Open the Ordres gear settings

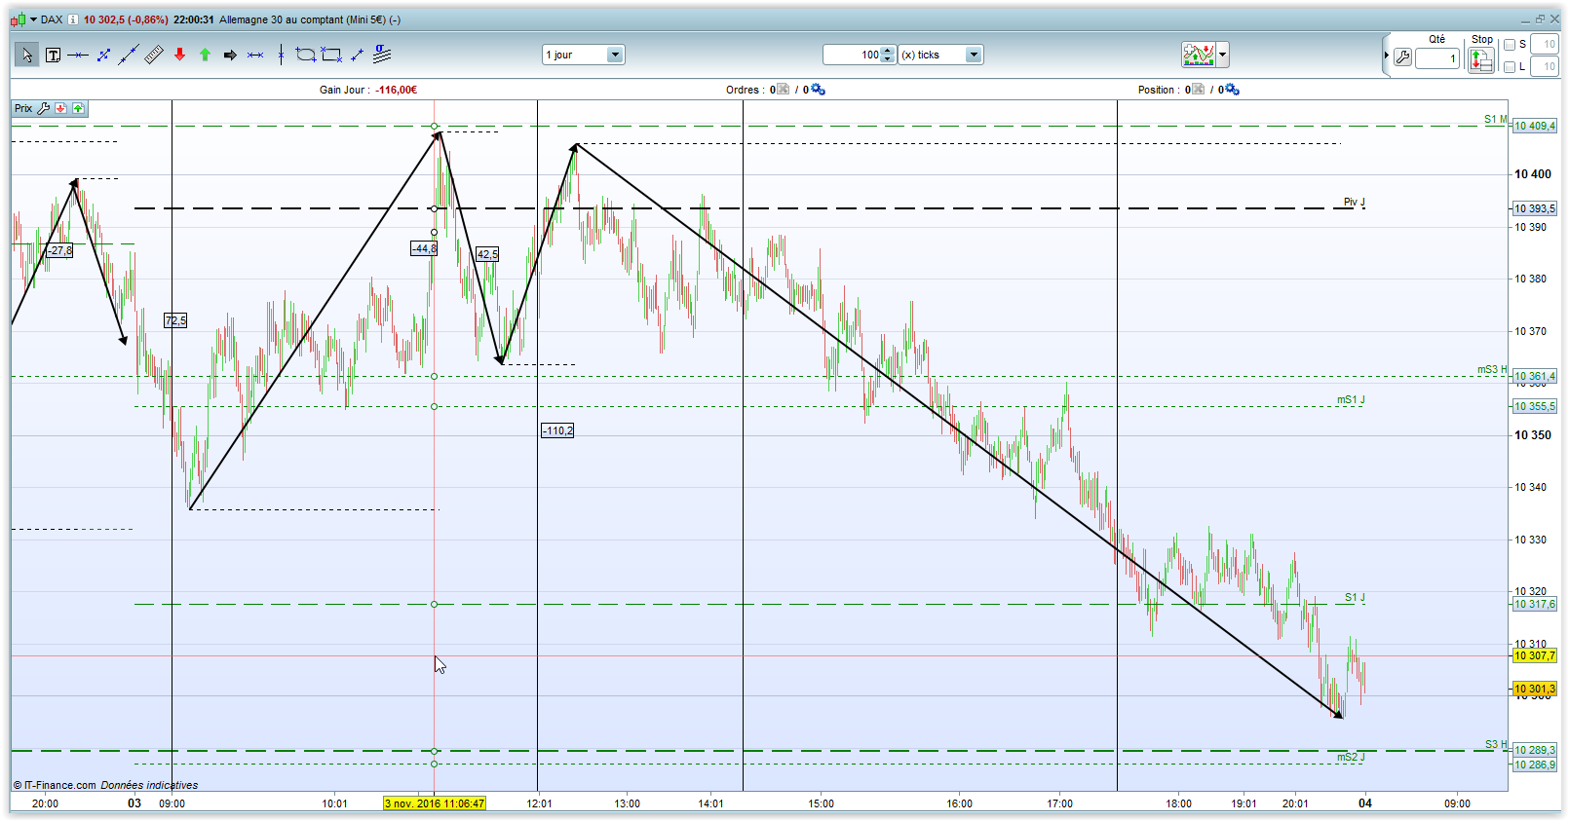(818, 90)
